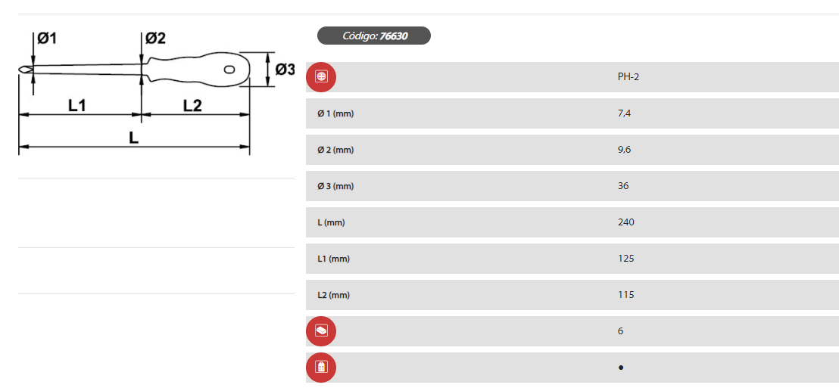Click the PH-2 tip value

point(628,77)
